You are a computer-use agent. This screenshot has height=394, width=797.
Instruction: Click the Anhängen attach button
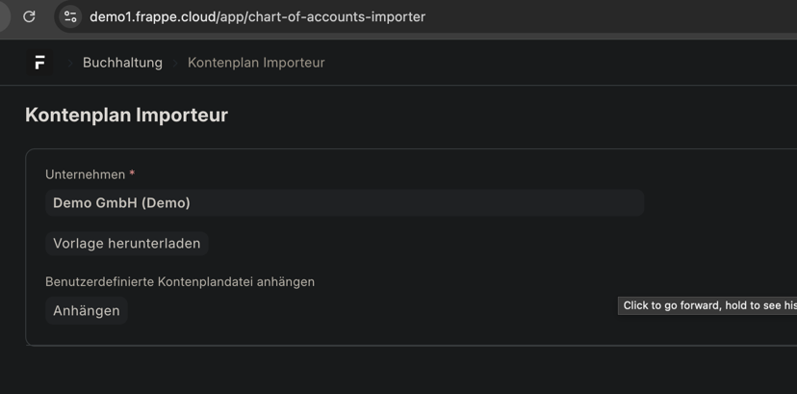[x=87, y=310]
